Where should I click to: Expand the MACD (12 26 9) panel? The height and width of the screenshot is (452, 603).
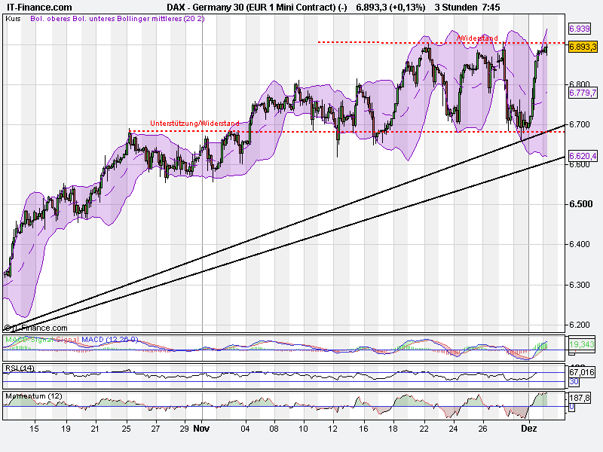click(109, 341)
